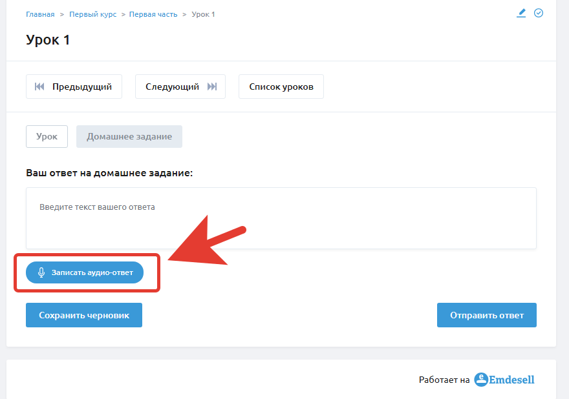
Task: Click the Урок 1 breadcrumb text
Action: (203, 14)
